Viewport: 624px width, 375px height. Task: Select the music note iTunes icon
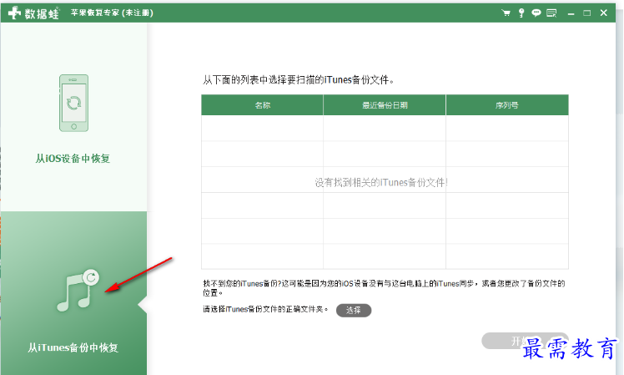pos(78,290)
